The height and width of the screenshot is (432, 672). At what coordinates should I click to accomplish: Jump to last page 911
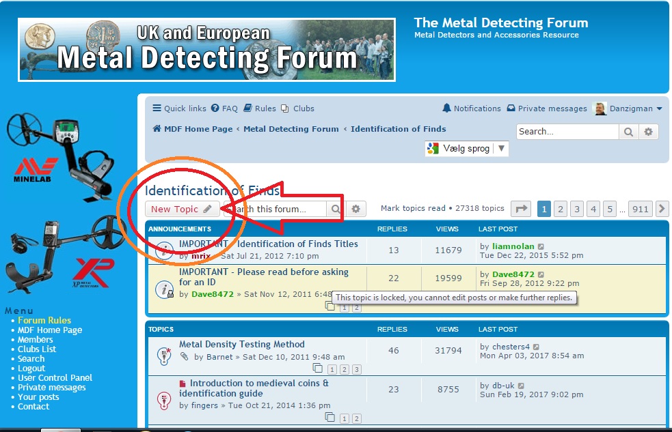641,209
